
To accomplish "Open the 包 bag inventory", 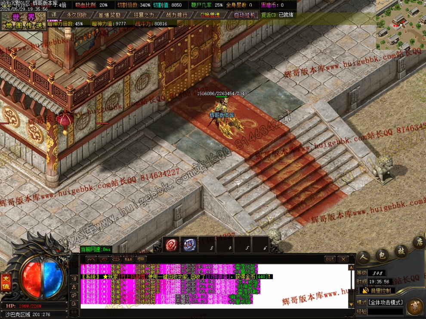I will 382,255.
